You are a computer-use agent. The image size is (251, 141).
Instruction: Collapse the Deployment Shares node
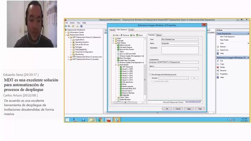[66, 35]
